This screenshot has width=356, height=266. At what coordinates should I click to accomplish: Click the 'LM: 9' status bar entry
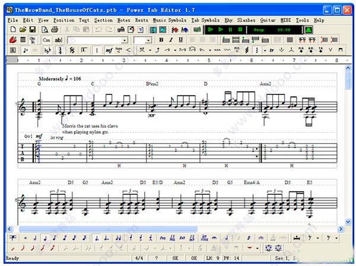pyautogui.click(x=212, y=258)
